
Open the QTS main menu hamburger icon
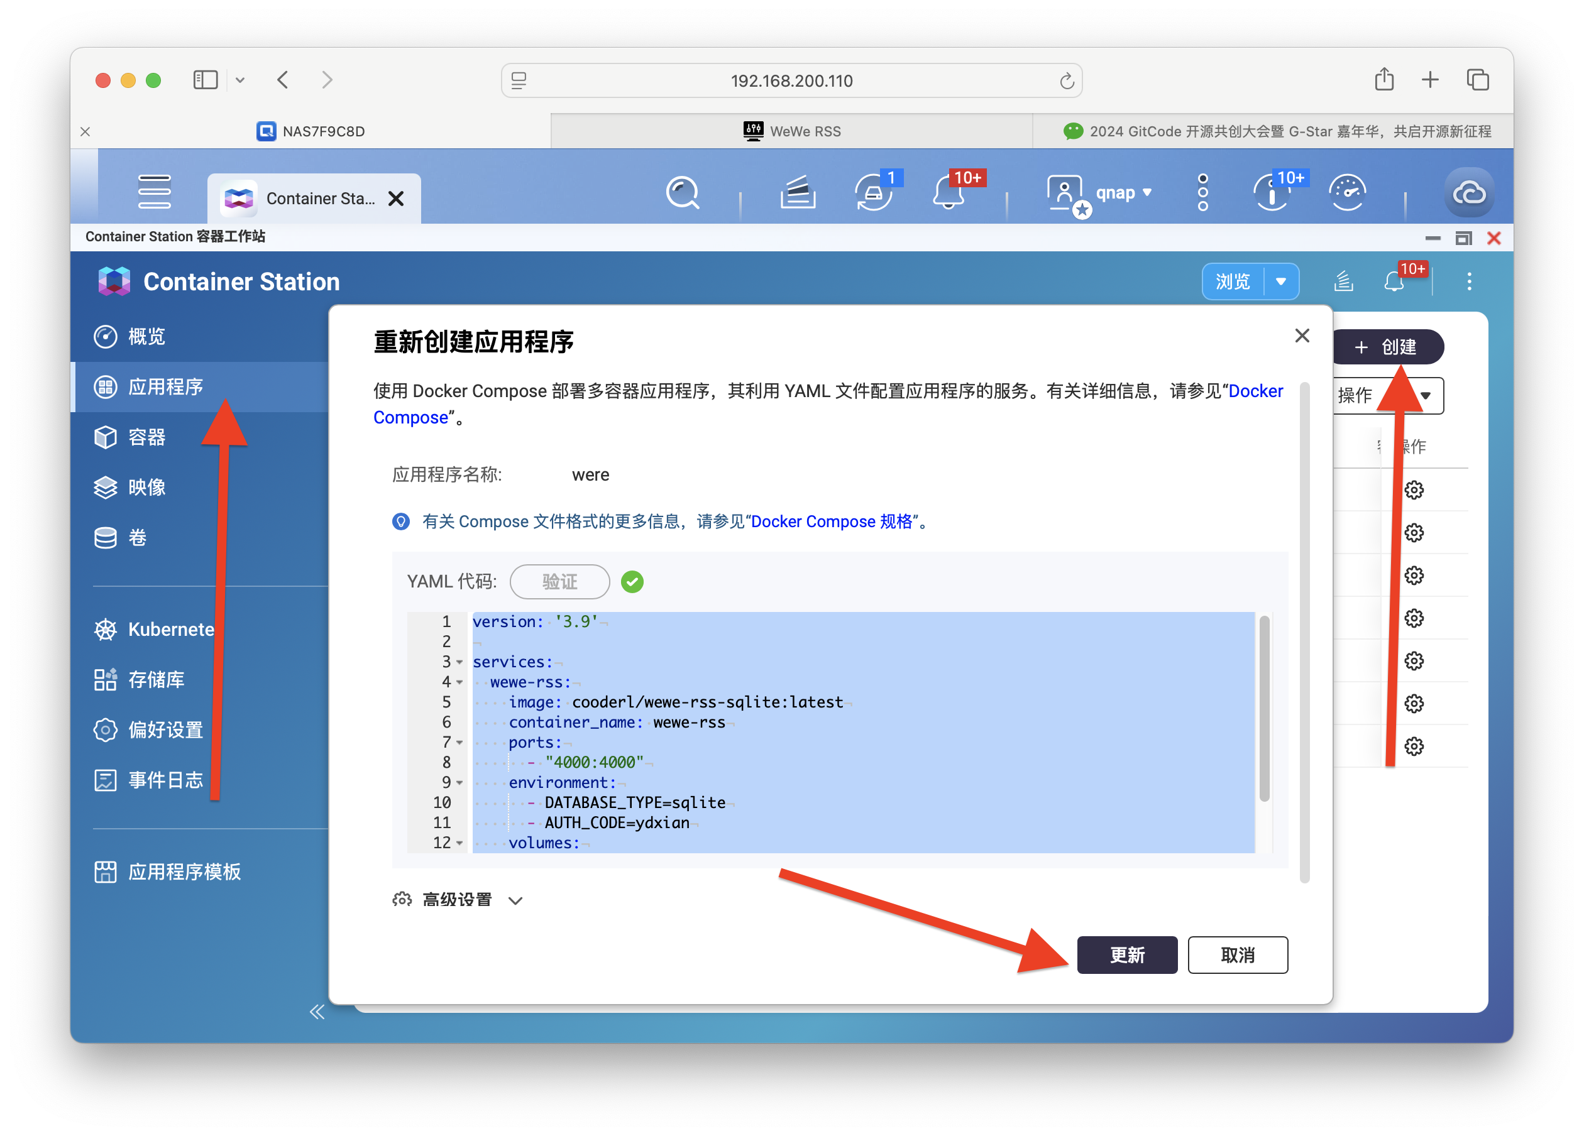point(155,192)
